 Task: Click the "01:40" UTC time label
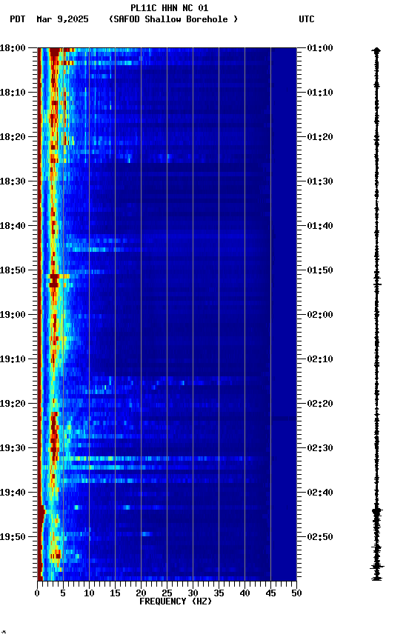coord(320,226)
